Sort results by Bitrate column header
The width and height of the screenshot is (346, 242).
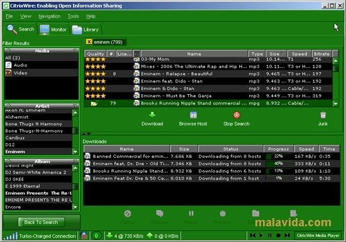click(x=321, y=53)
